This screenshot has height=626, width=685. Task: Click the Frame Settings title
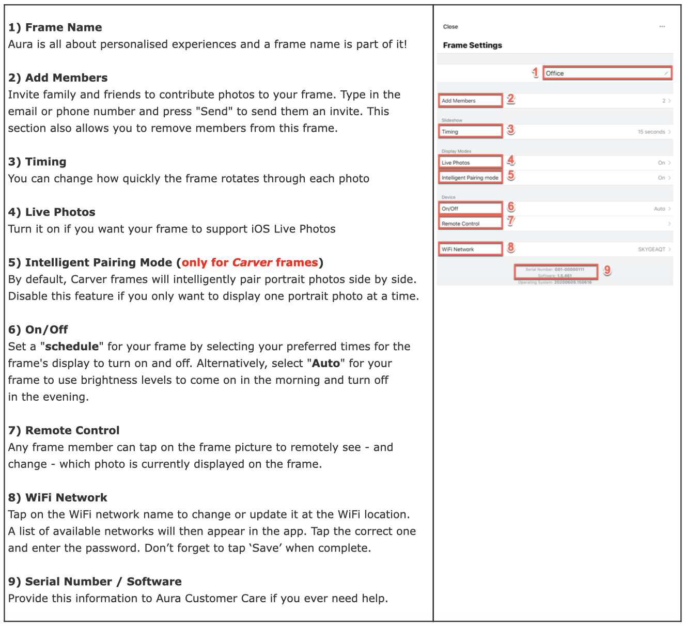coord(472,45)
